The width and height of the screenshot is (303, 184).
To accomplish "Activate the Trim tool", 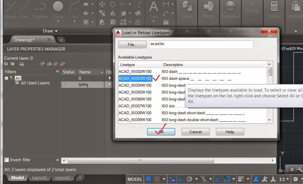I will 123,4.
